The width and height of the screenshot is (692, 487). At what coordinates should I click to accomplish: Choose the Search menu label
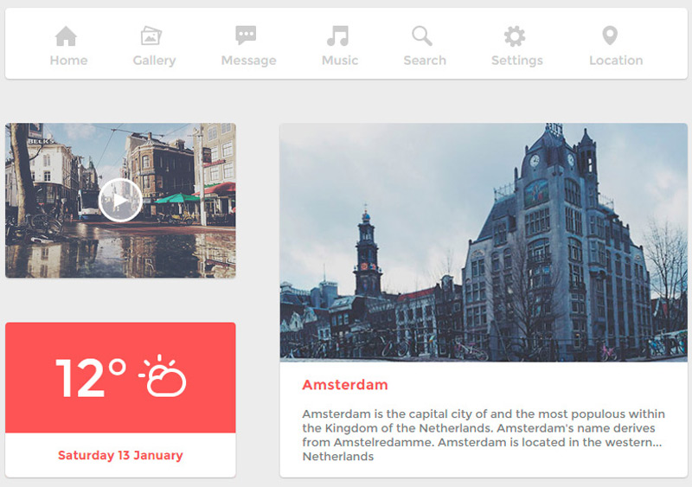pos(425,60)
